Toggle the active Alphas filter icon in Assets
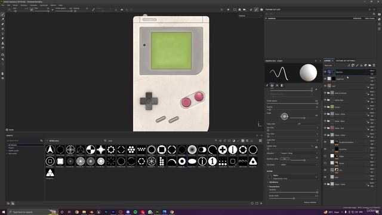Viewport: 382px width, 215px height. click(243, 141)
